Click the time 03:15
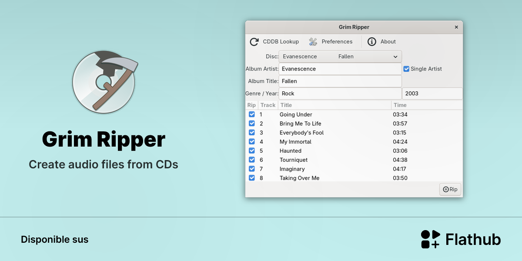 tap(400, 133)
